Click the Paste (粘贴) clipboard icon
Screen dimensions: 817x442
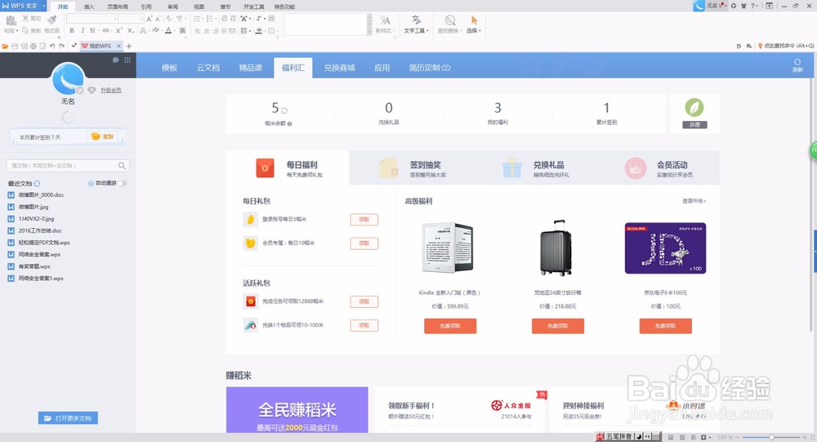[11, 20]
